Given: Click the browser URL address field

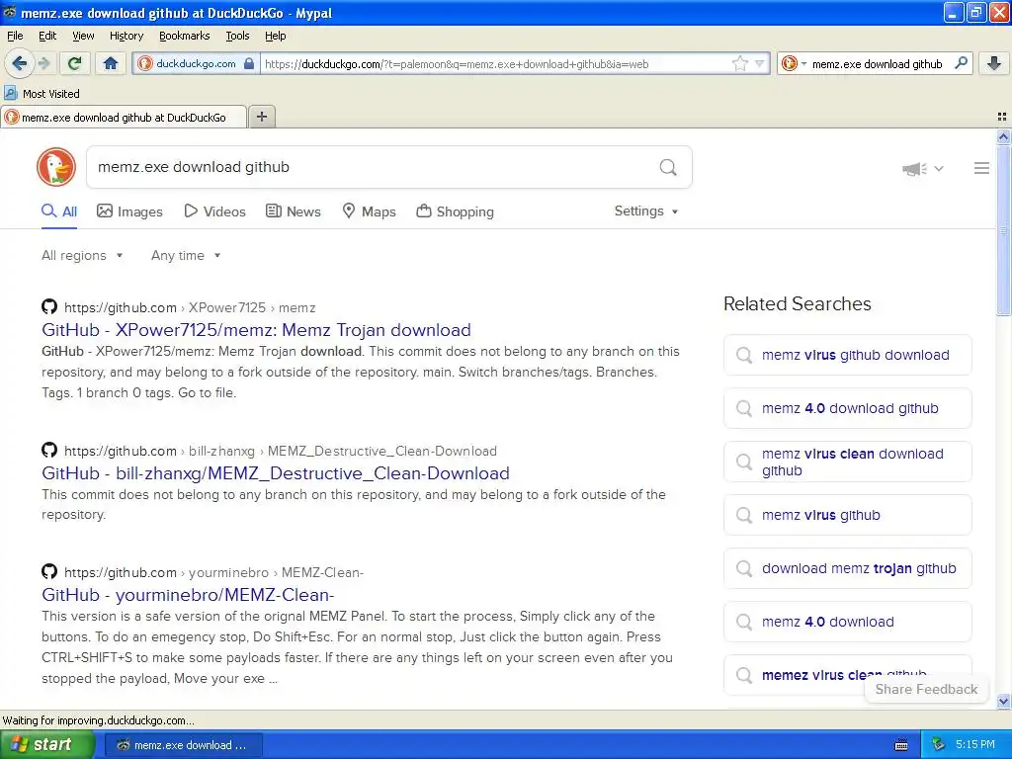Looking at the screenshot, I should (x=494, y=64).
